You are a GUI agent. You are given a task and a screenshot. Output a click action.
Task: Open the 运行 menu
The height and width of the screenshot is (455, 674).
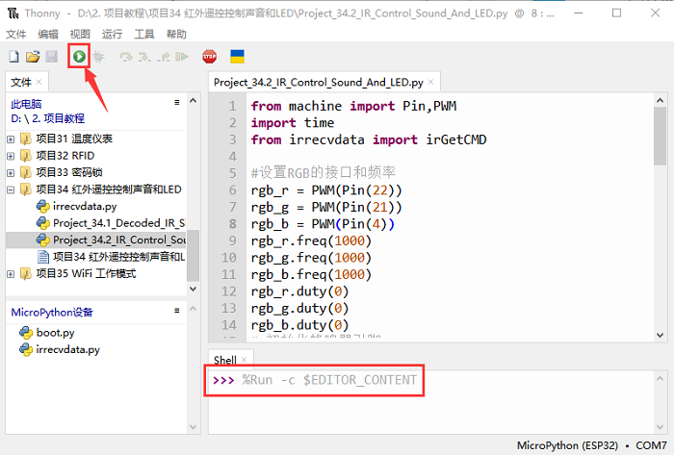pos(112,34)
